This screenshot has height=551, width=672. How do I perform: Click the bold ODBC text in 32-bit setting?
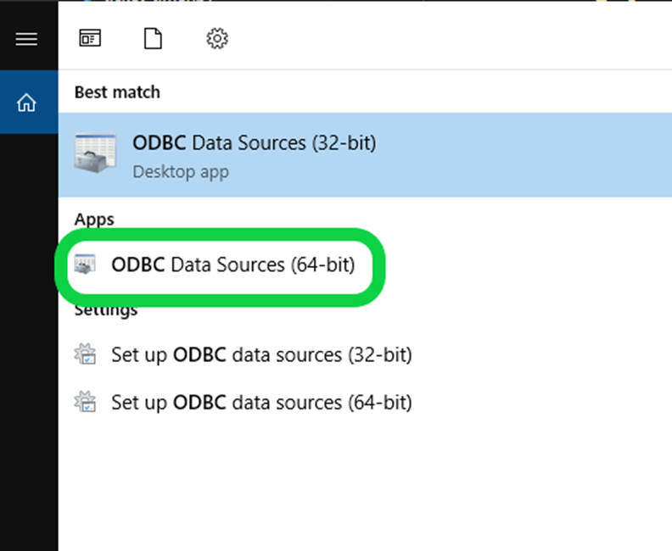[199, 355]
